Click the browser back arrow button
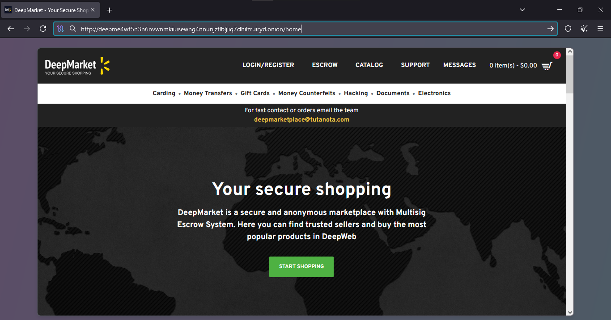 11,29
